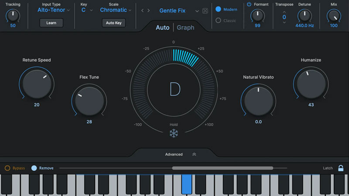Select the Remove keyboard mode
Image resolution: width=349 pixels, height=196 pixels.
tap(34, 168)
